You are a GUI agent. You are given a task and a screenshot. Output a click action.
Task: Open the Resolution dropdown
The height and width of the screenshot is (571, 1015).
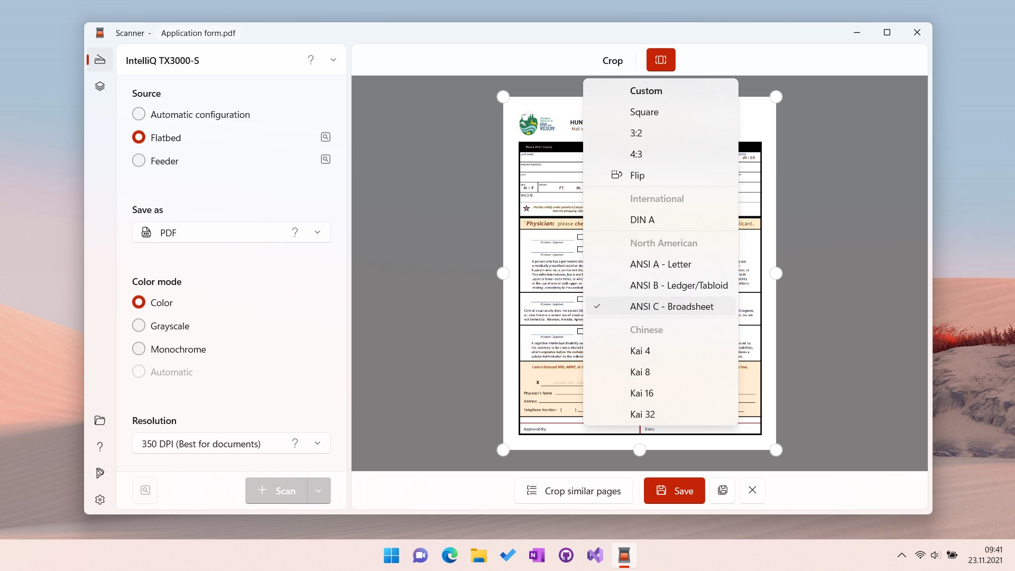(317, 444)
